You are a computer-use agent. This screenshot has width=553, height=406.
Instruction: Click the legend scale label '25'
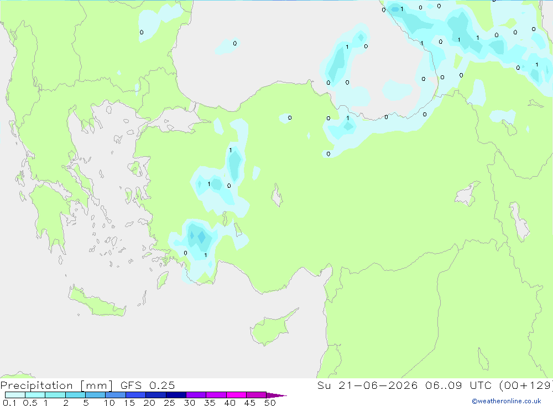tap(170, 403)
